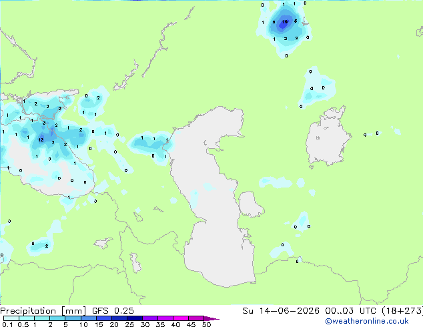Click the lightest 0.1–0.5 mm legend swatch
This screenshot has width=423, height=327.
pos(11,318)
